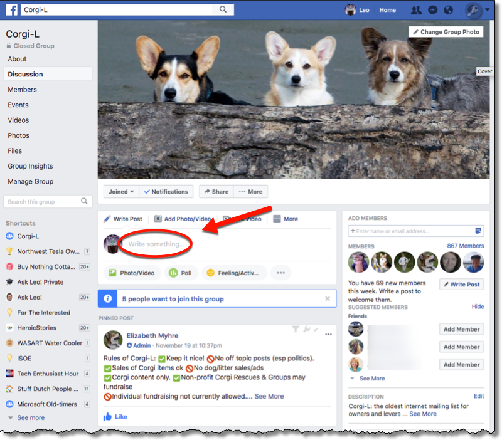This screenshot has height=440, width=502.
Task: Open Videos section
Action: pyautogui.click(x=18, y=120)
